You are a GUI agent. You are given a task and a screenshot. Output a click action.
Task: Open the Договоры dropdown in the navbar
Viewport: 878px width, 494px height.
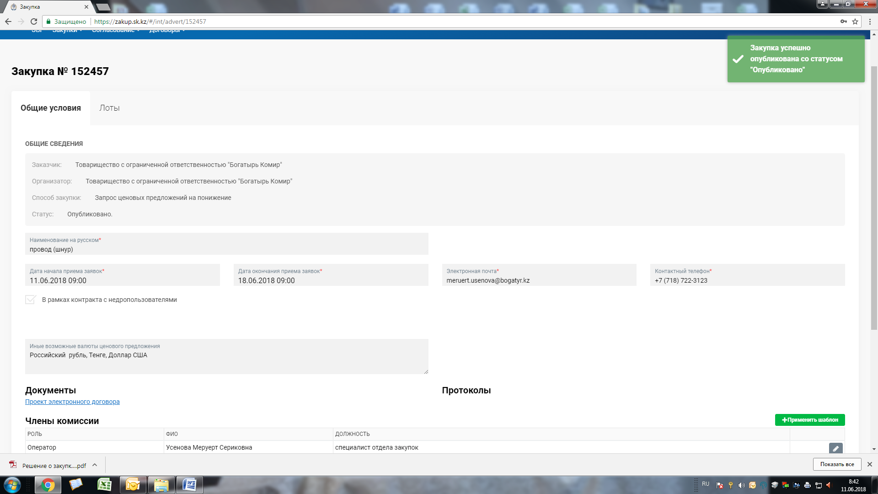pyautogui.click(x=167, y=31)
